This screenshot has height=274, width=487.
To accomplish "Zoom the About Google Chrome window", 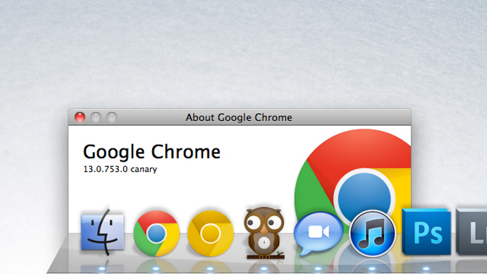I will pos(112,117).
